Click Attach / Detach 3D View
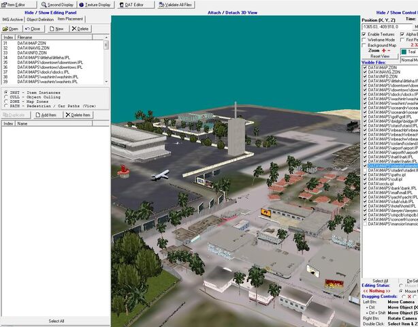The height and width of the screenshot is (327, 418). [x=232, y=12]
